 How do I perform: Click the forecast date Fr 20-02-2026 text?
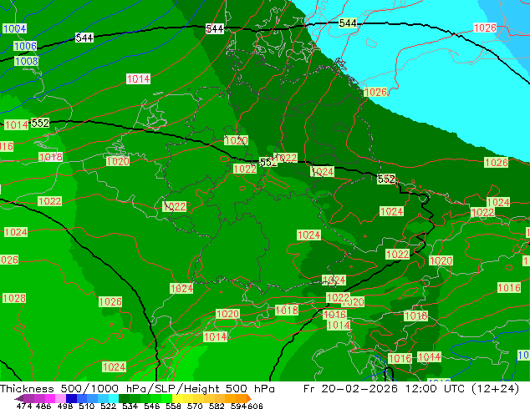[350, 388]
